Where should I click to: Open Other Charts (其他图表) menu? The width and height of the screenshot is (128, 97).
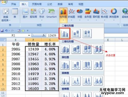coord(114,14)
